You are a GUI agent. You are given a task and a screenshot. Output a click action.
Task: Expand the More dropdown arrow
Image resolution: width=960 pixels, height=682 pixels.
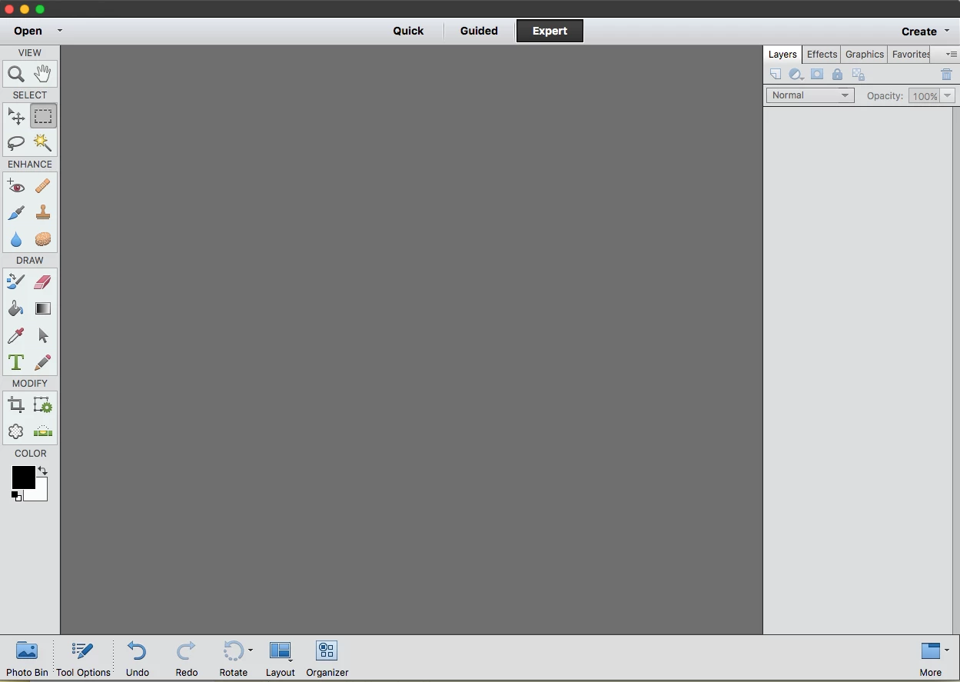click(x=947, y=650)
